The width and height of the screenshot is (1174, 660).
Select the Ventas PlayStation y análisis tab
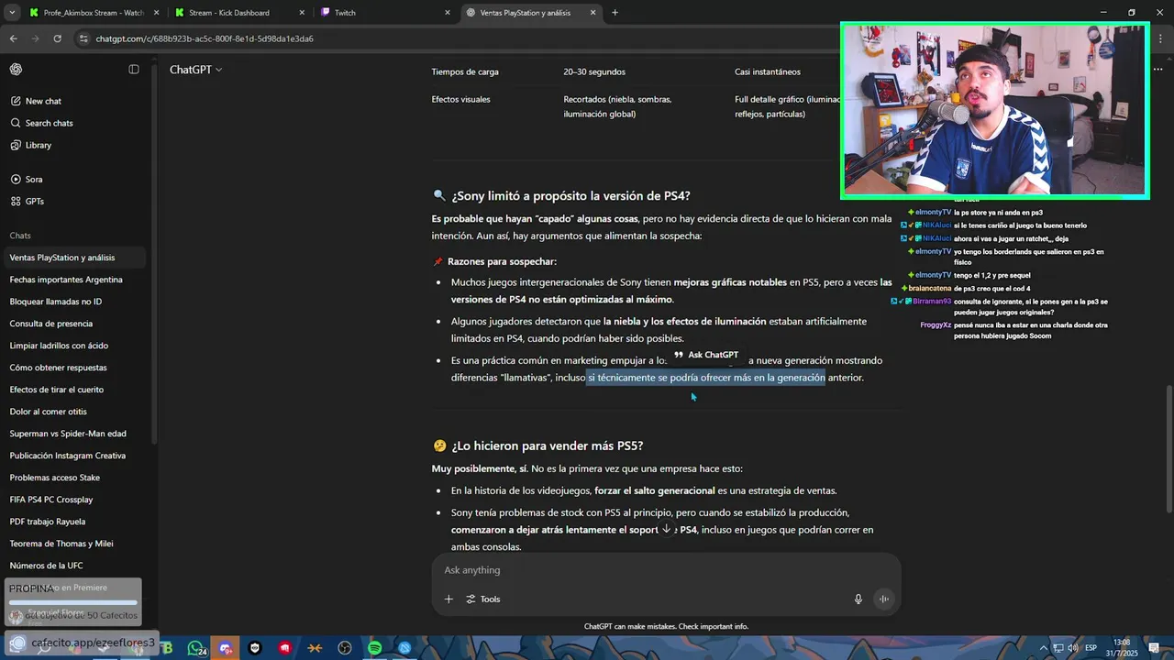point(530,13)
